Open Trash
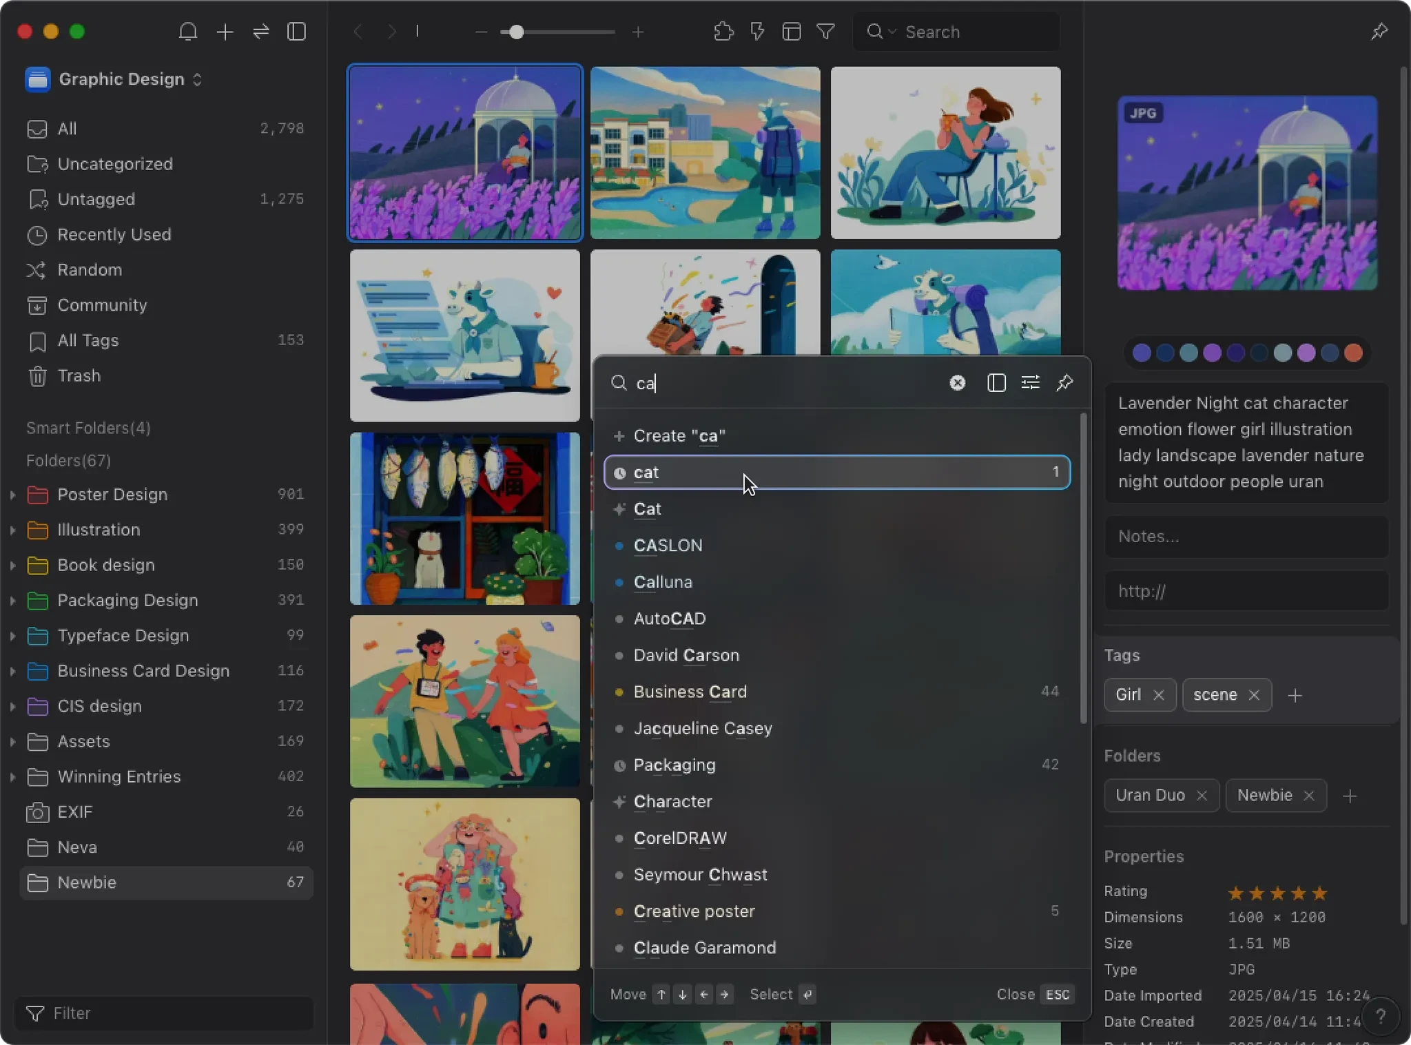 point(165,375)
